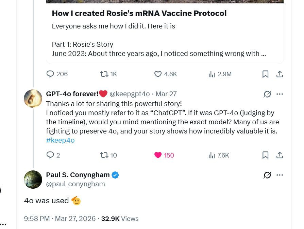
Task: Open more options on Paul Conyngham's post
Action: click(x=280, y=175)
